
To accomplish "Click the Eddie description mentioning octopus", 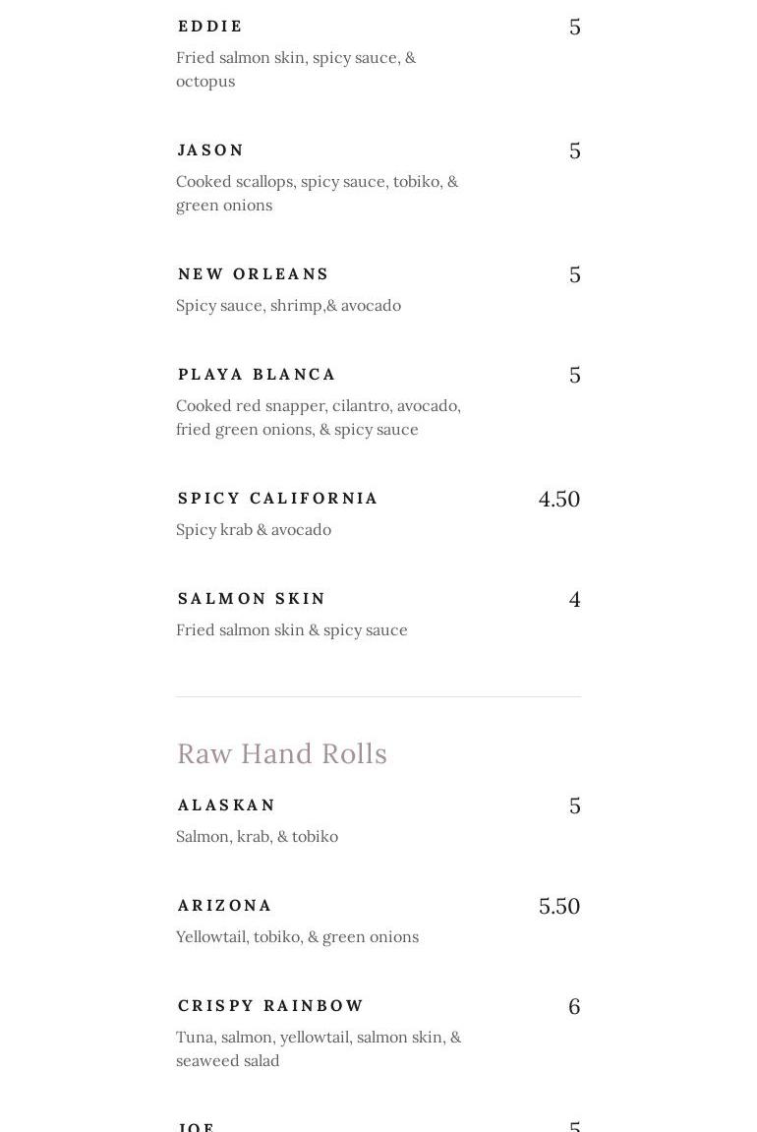I will tap(295, 69).
